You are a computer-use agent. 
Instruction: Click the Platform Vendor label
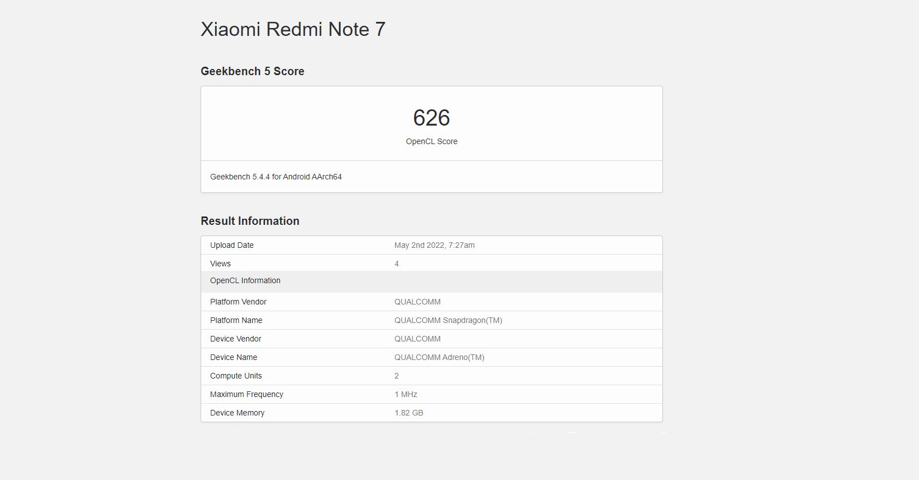238,302
